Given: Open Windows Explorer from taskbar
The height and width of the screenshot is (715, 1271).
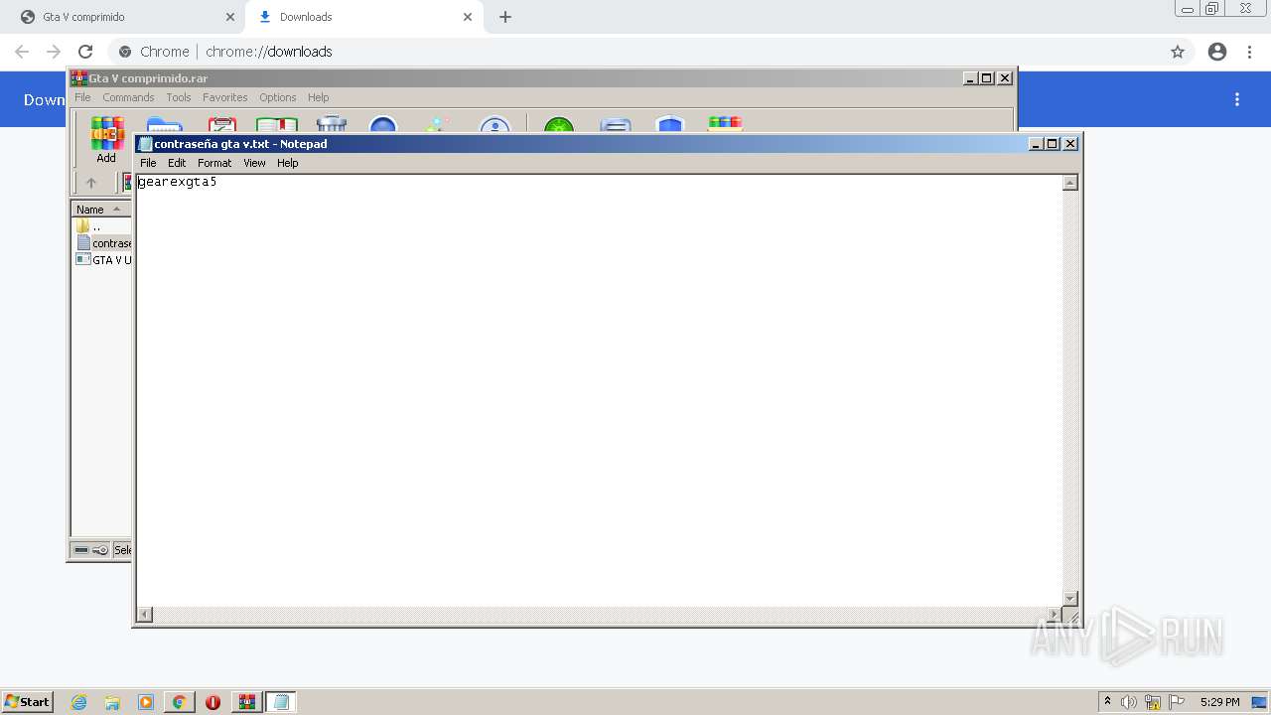Looking at the screenshot, I should pyautogui.click(x=112, y=702).
